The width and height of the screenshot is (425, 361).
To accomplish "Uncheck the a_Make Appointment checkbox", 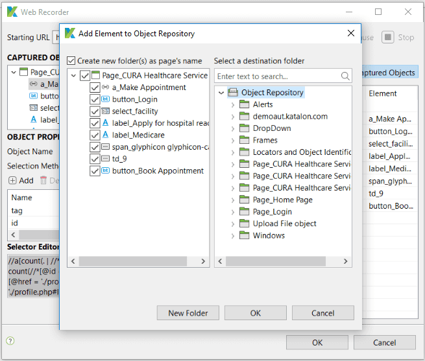I will click(95, 87).
